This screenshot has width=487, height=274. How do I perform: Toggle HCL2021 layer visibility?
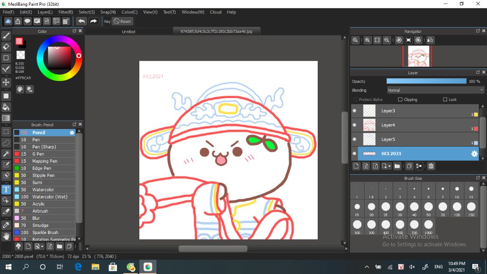click(x=354, y=154)
